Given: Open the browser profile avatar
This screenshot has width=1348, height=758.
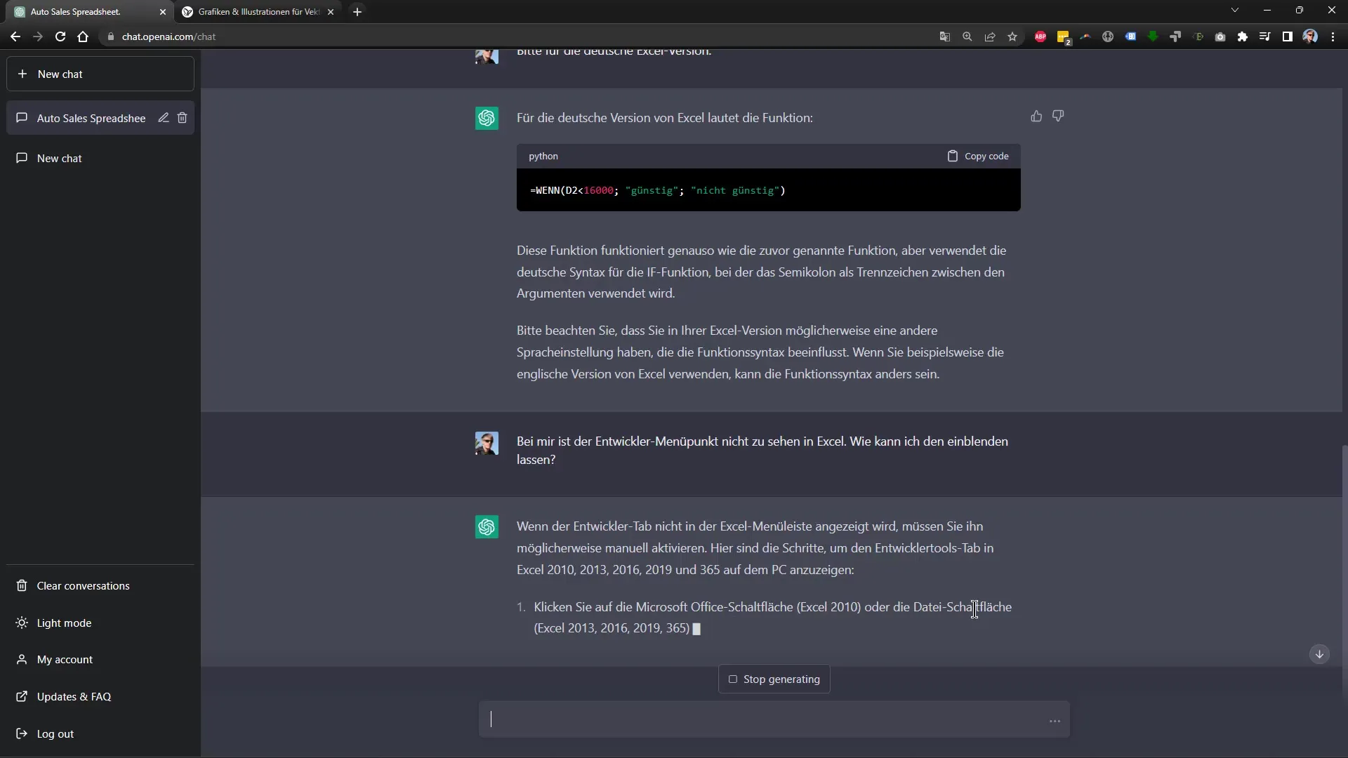Looking at the screenshot, I should [1310, 36].
